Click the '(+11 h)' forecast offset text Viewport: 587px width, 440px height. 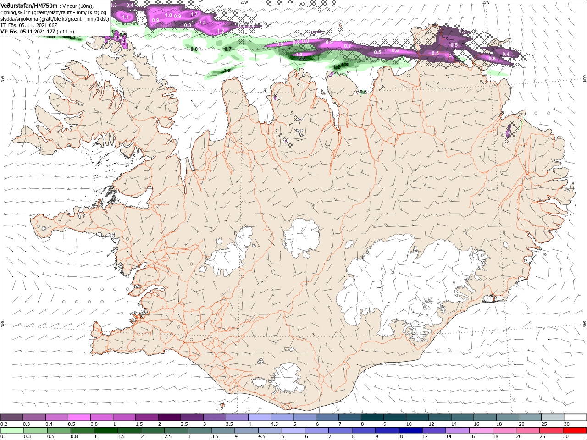[66, 32]
